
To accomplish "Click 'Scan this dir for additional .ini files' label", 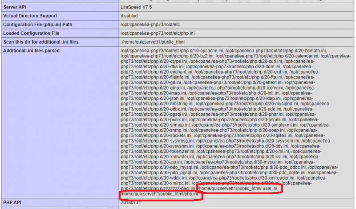I will click(41, 42).
